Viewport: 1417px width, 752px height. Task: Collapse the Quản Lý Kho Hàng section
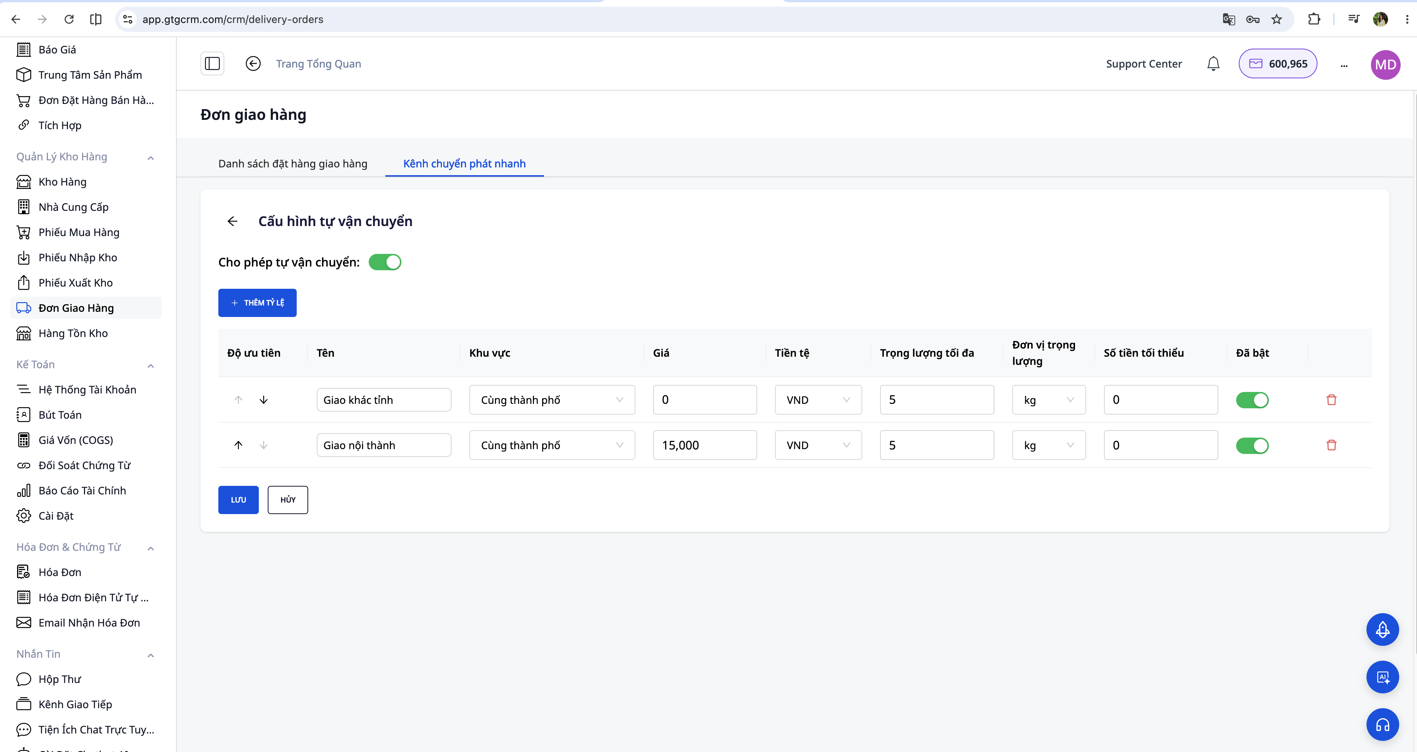(x=151, y=158)
